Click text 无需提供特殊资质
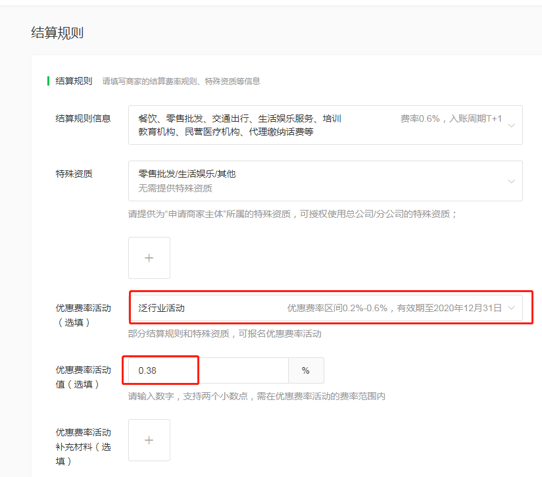 click(x=175, y=188)
